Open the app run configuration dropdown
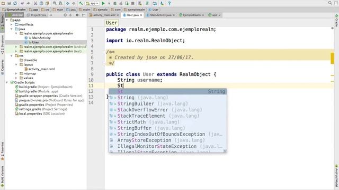The height and width of the screenshot is (190, 339). [92, 3]
